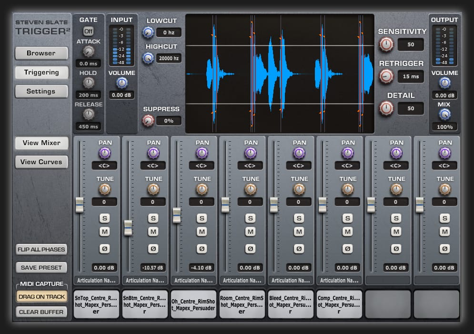Click Lowcut 0 hz value field
The width and height of the screenshot is (474, 334).
169,32
